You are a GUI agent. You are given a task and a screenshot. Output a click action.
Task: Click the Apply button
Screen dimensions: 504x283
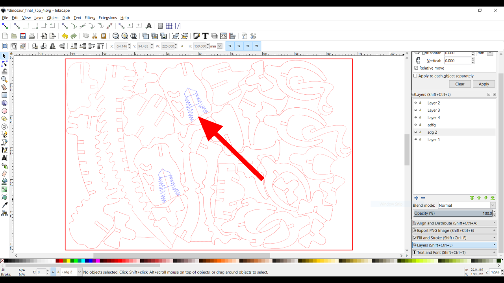pyautogui.click(x=484, y=84)
